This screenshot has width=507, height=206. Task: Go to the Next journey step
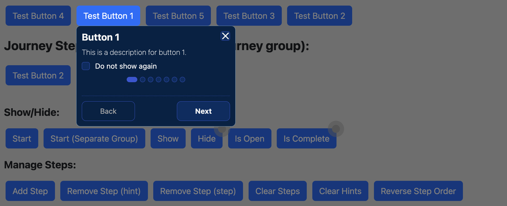pos(203,111)
